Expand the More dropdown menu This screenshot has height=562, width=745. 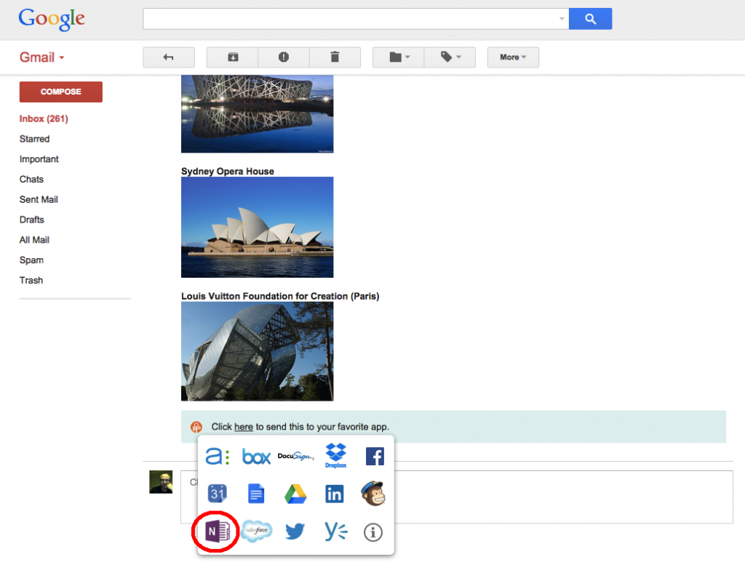(x=513, y=57)
